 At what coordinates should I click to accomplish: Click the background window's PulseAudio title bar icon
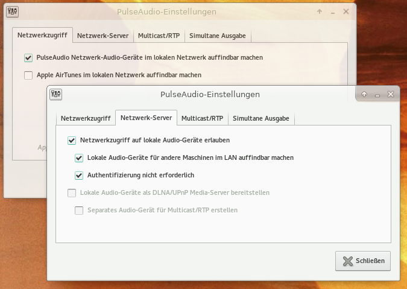pos(13,11)
